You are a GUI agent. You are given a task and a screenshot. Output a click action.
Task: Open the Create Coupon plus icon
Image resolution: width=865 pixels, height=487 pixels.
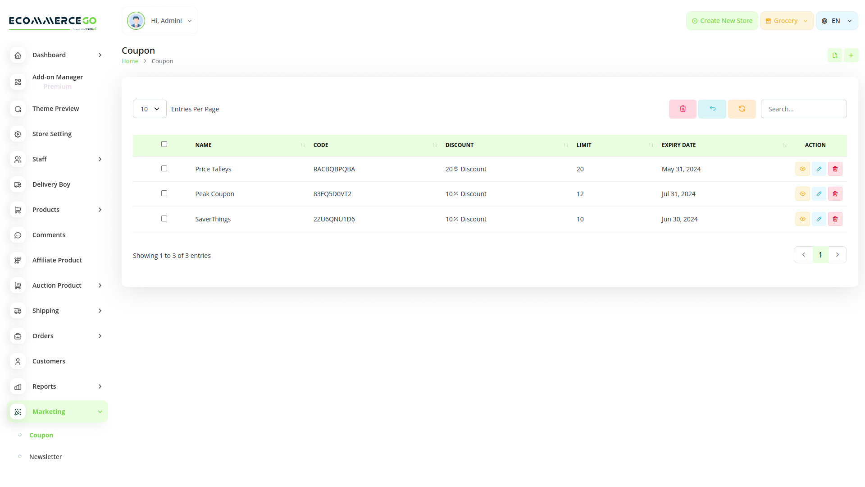click(x=851, y=55)
